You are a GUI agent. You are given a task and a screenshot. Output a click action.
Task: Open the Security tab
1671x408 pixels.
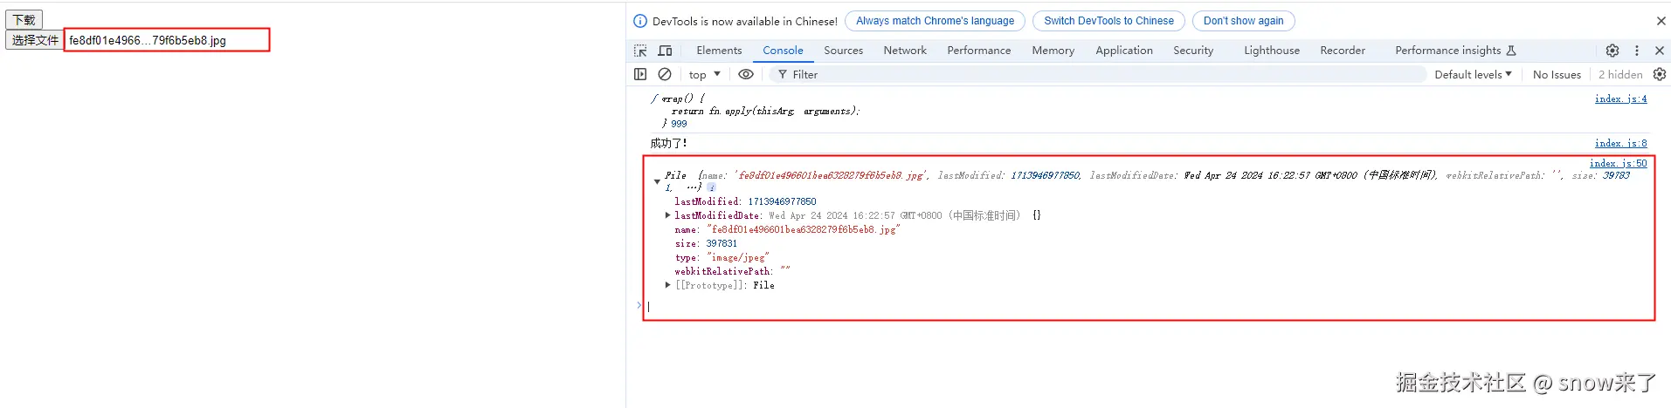1193,51
